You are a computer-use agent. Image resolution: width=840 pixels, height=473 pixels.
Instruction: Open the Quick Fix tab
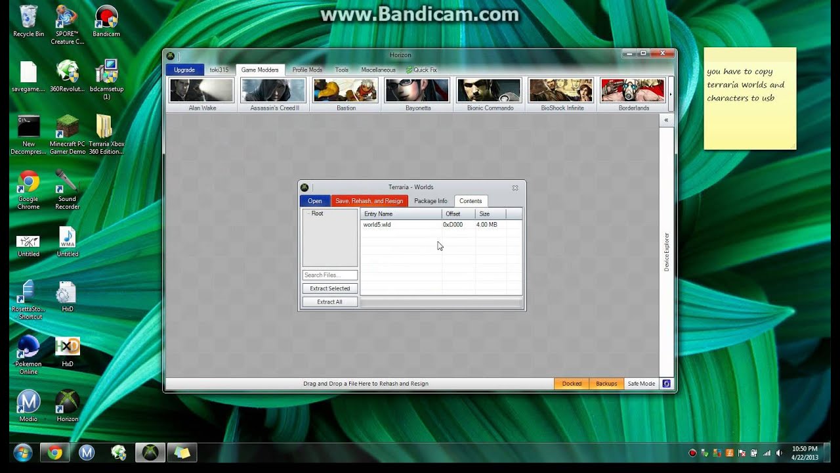[x=421, y=70]
